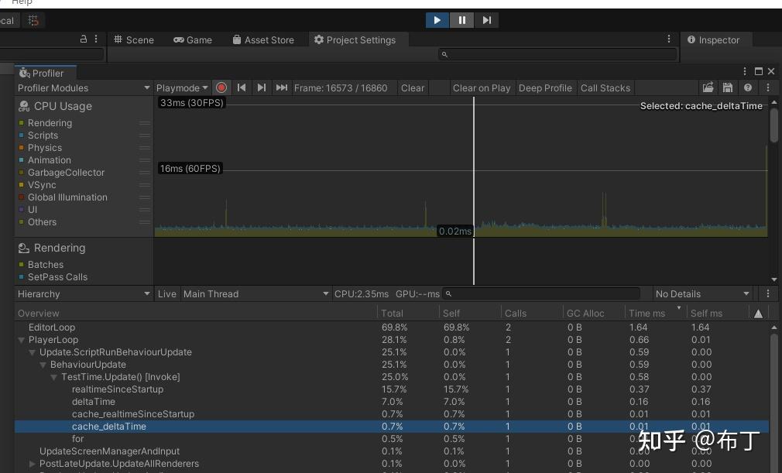Switch to the Asset Store tab

coord(264,40)
